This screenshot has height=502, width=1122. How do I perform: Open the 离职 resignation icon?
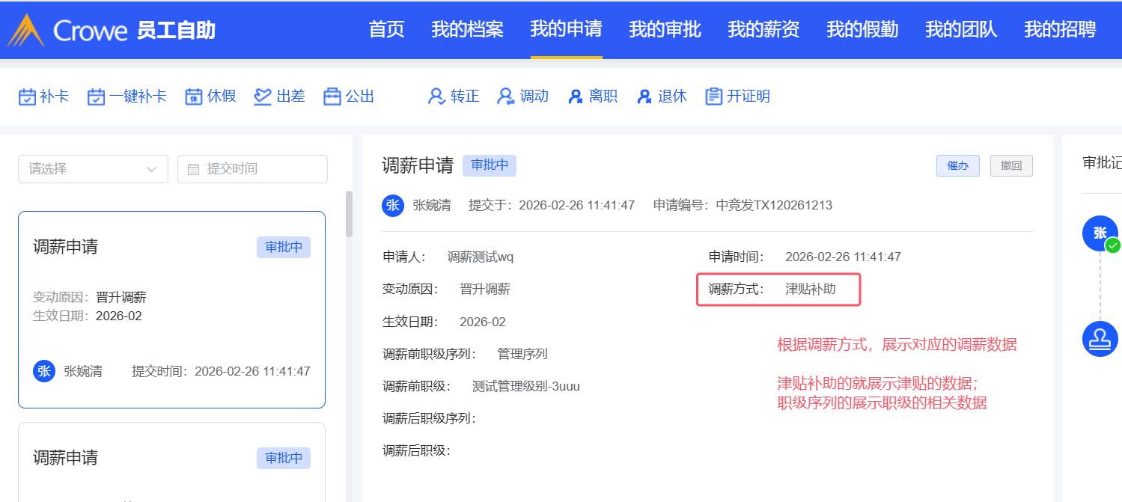(x=575, y=97)
